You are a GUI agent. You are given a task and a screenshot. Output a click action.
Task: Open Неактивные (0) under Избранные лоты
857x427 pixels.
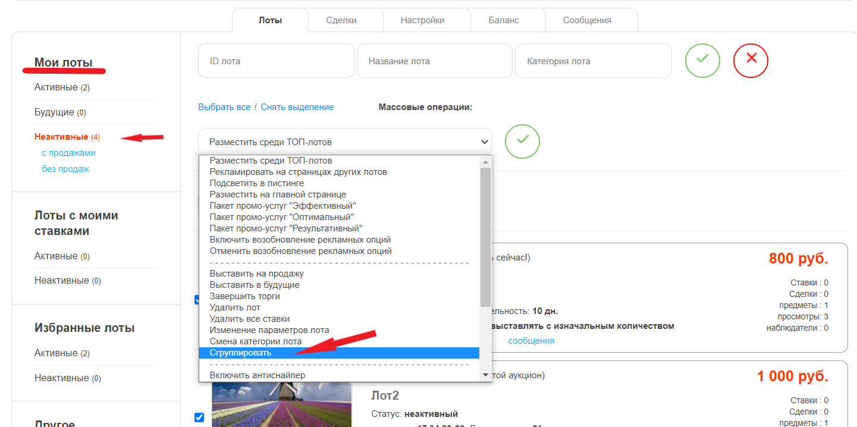point(68,378)
